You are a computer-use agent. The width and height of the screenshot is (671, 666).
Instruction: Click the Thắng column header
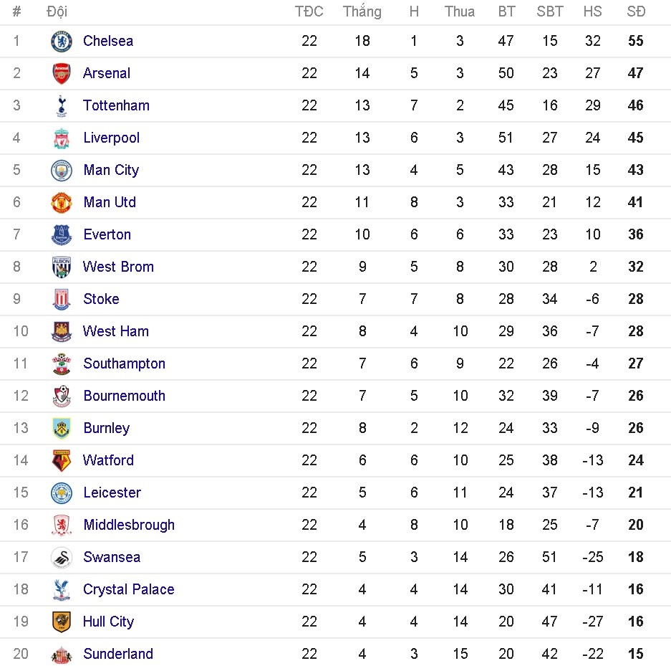click(362, 11)
